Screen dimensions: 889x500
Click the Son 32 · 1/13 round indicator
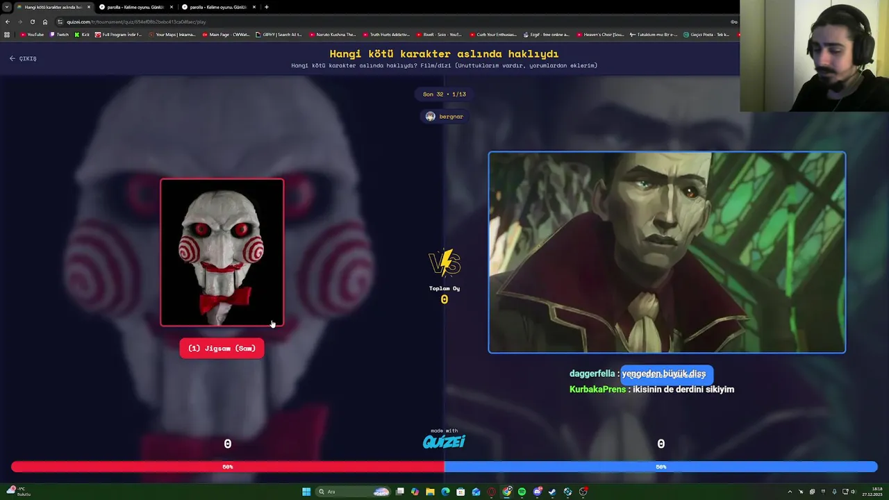(444, 94)
